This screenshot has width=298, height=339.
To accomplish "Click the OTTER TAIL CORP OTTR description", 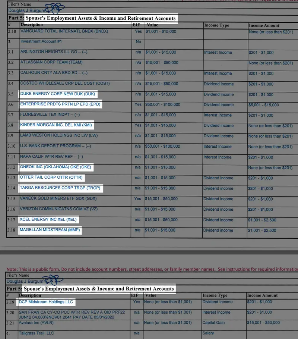I will click(51, 178).
